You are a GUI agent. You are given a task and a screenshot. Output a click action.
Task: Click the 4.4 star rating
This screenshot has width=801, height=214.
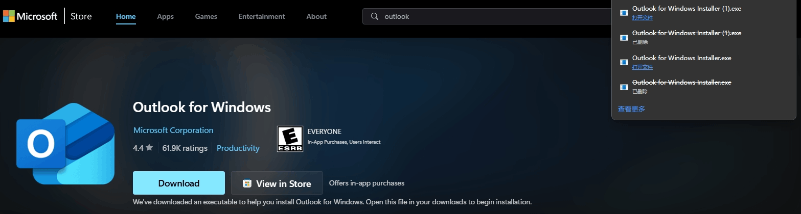[143, 148]
